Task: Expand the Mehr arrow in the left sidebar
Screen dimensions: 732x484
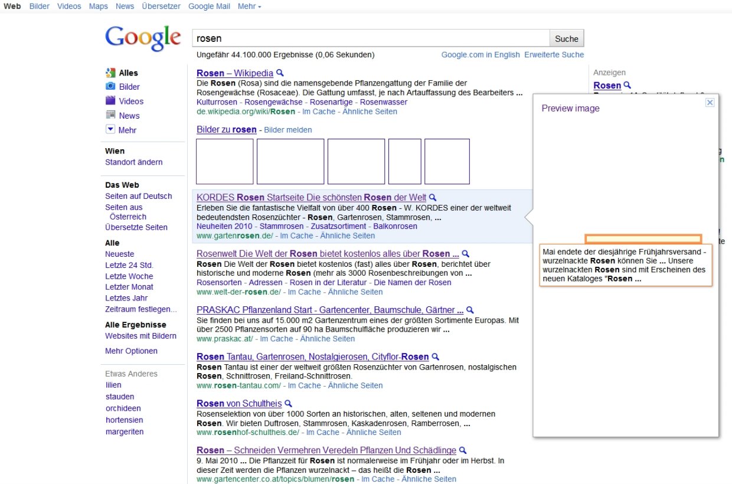Action: point(110,130)
